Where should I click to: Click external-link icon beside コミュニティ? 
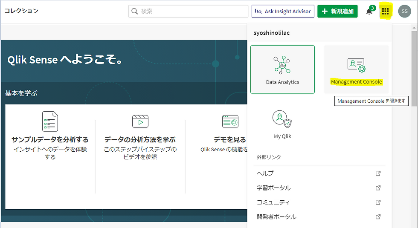(378, 202)
